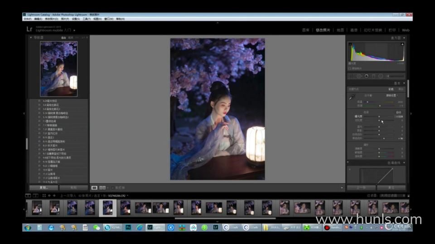The image size is (435, 244).
Task: Click the loupe view icon in toolbar
Action: (x=94, y=188)
